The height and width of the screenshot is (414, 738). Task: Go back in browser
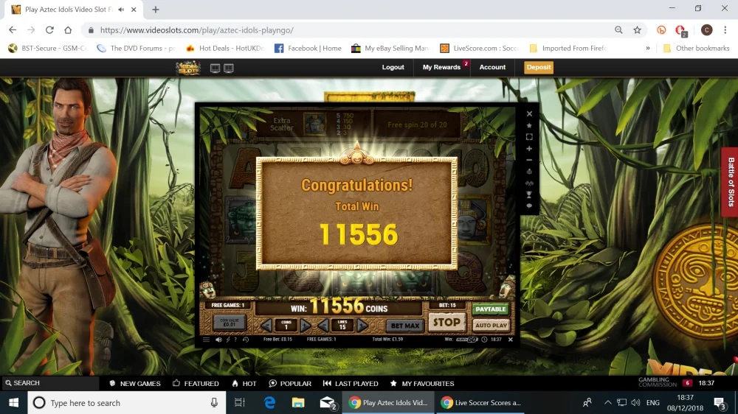13,30
